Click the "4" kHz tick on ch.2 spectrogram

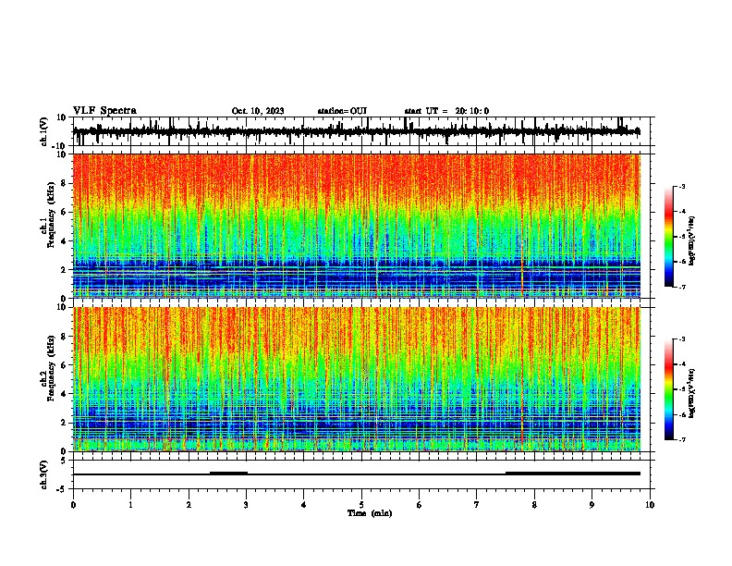64,394
